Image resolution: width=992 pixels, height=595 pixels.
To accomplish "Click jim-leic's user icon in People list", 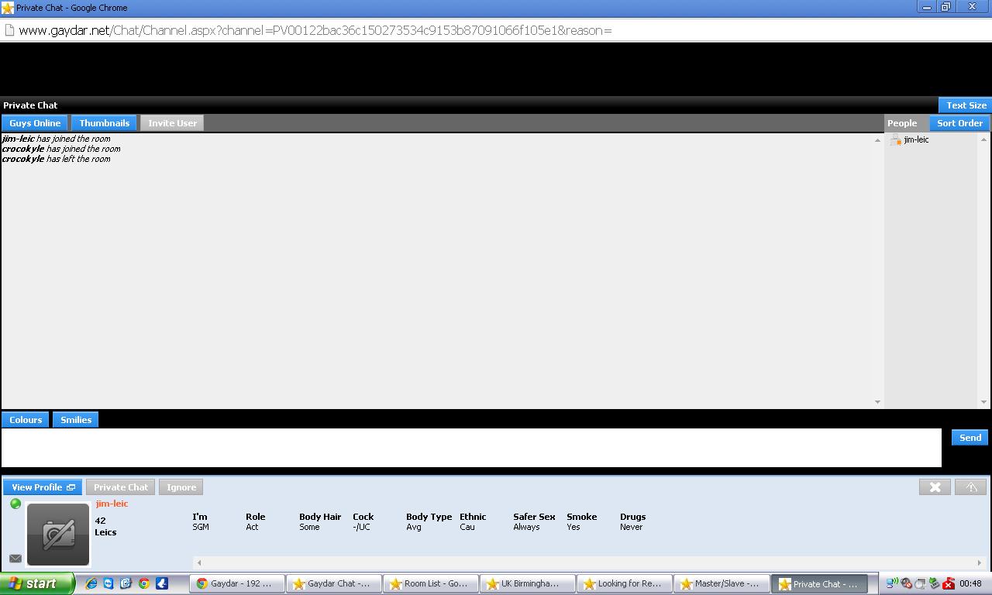I will (x=896, y=139).
